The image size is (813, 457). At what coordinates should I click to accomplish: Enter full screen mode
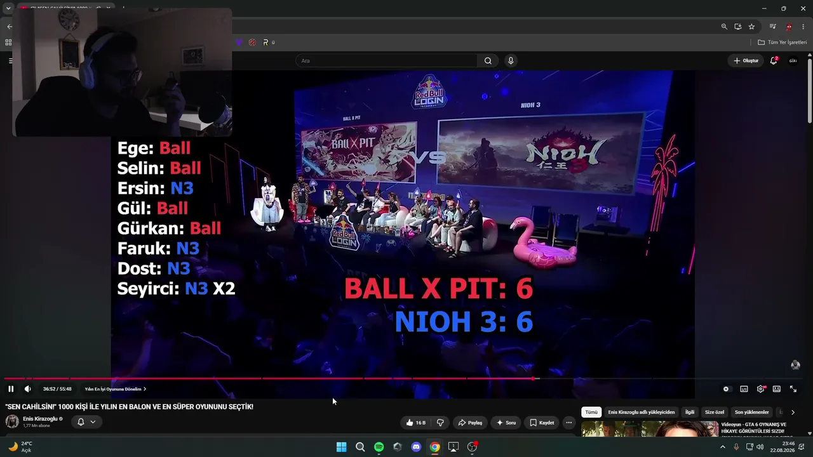pos(793,389)
